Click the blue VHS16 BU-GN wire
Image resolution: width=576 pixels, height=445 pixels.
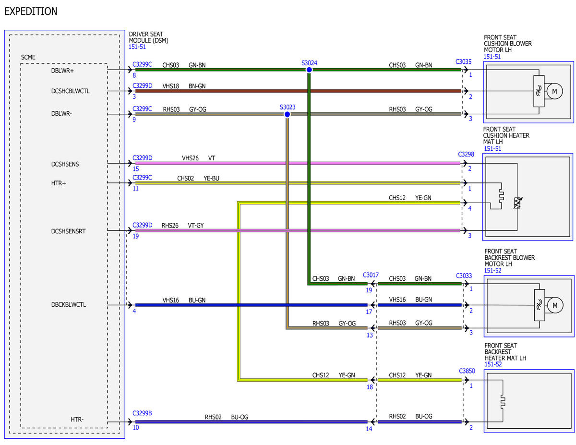[x=251, y=305]
